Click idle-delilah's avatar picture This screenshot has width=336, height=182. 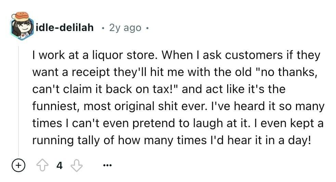point(21,26)
